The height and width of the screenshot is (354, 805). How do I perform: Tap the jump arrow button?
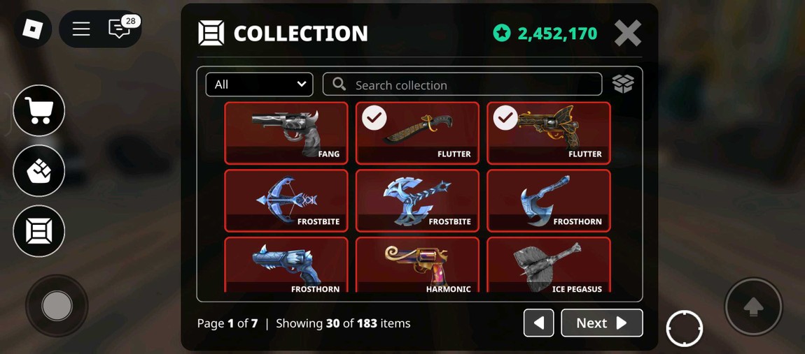coord(753,307)
